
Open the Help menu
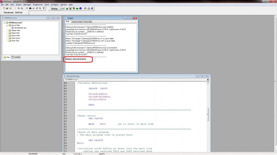(71, 5)
